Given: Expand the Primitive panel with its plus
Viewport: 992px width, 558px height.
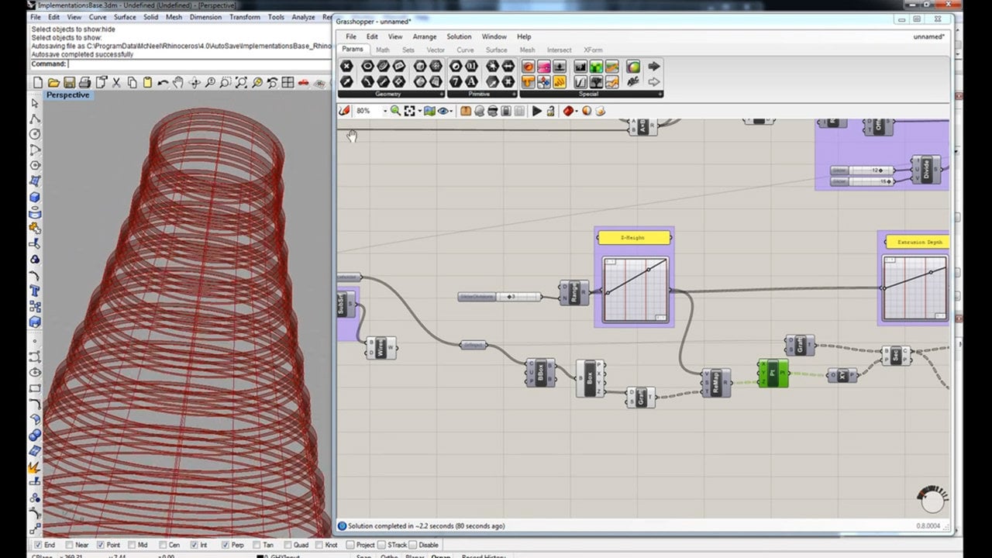Looking at the screenshot, I should (x=514, y=95).
